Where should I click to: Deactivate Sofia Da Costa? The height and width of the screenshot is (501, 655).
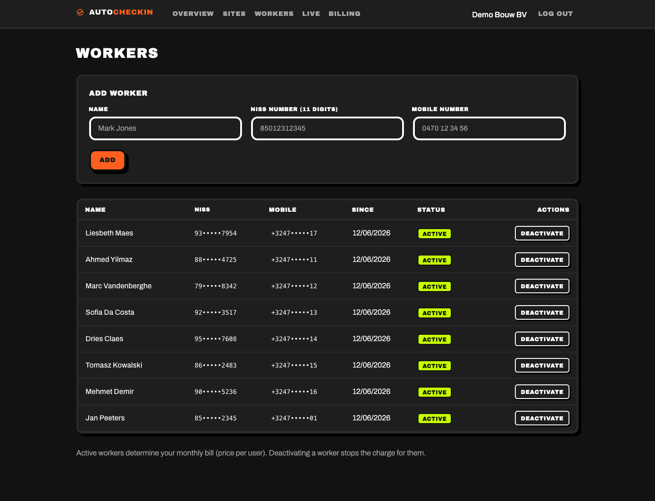click(542, 312)
